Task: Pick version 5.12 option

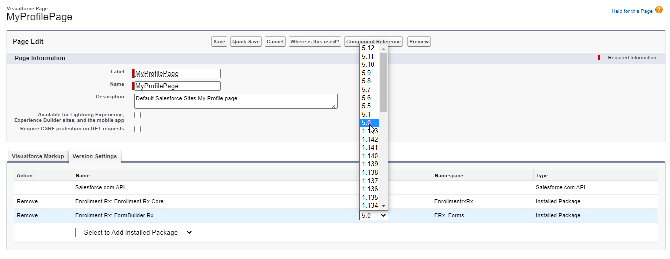Action: [370, 48]
